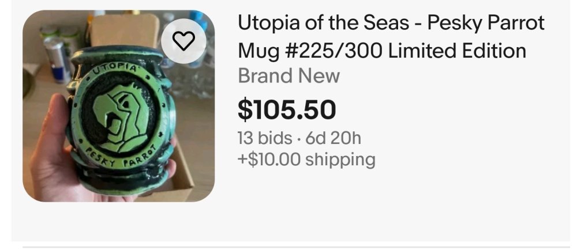Click the '6d 20h' time remaining text
Image resolution: width=577 pixels, height=250 pixels.
[333, 138]
